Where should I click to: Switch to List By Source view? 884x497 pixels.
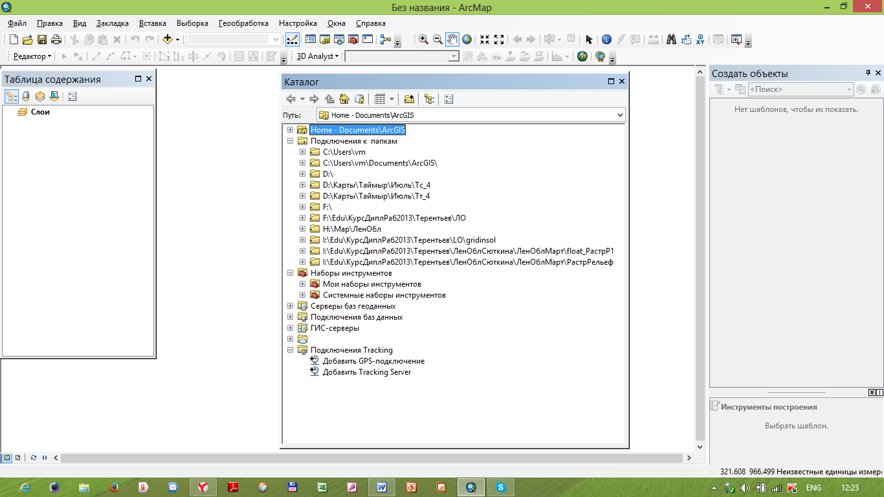[26, 96]
